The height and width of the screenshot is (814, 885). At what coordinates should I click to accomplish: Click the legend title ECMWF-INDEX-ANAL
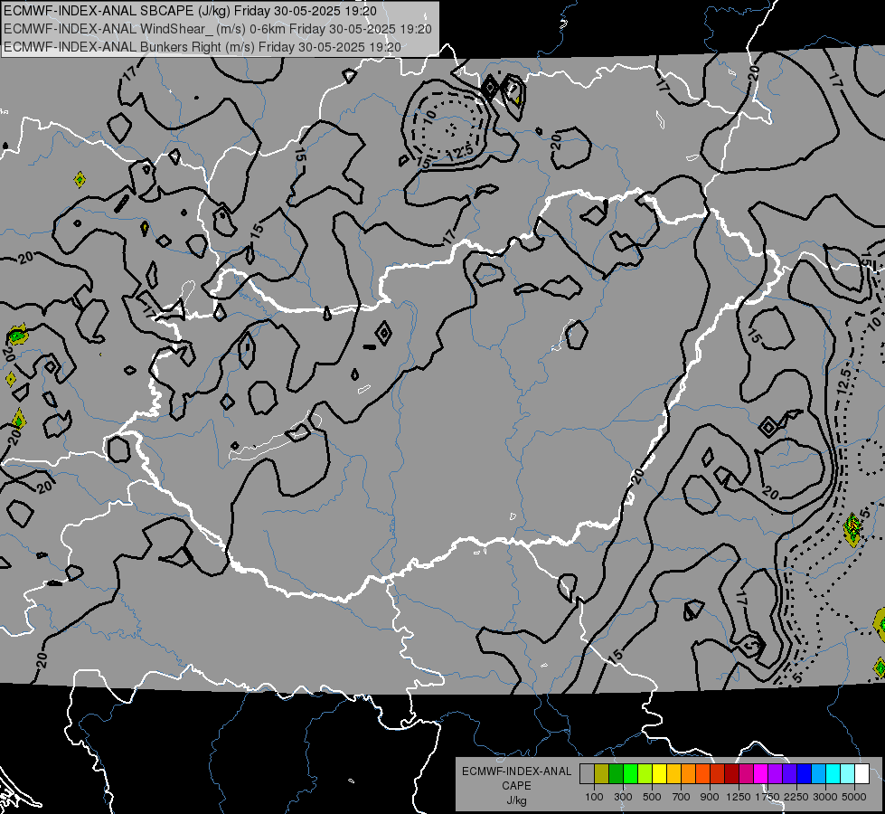click(x=516, y=771)
